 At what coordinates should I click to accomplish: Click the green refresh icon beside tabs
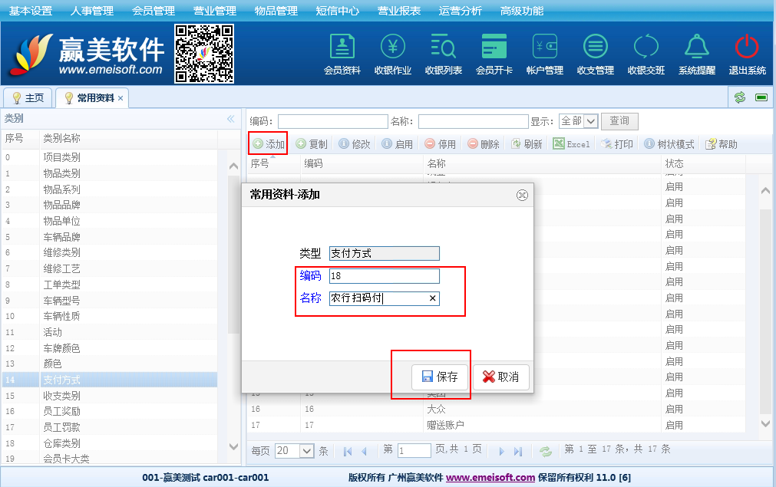(x=740, y=97)
